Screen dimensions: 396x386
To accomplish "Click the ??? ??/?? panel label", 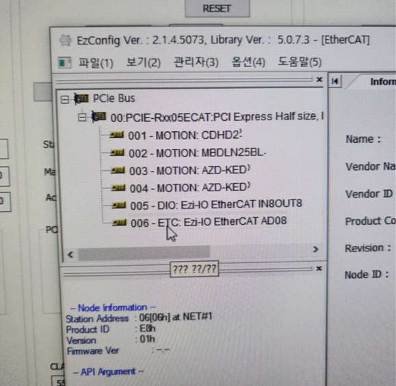I will (x=194, y=269).
